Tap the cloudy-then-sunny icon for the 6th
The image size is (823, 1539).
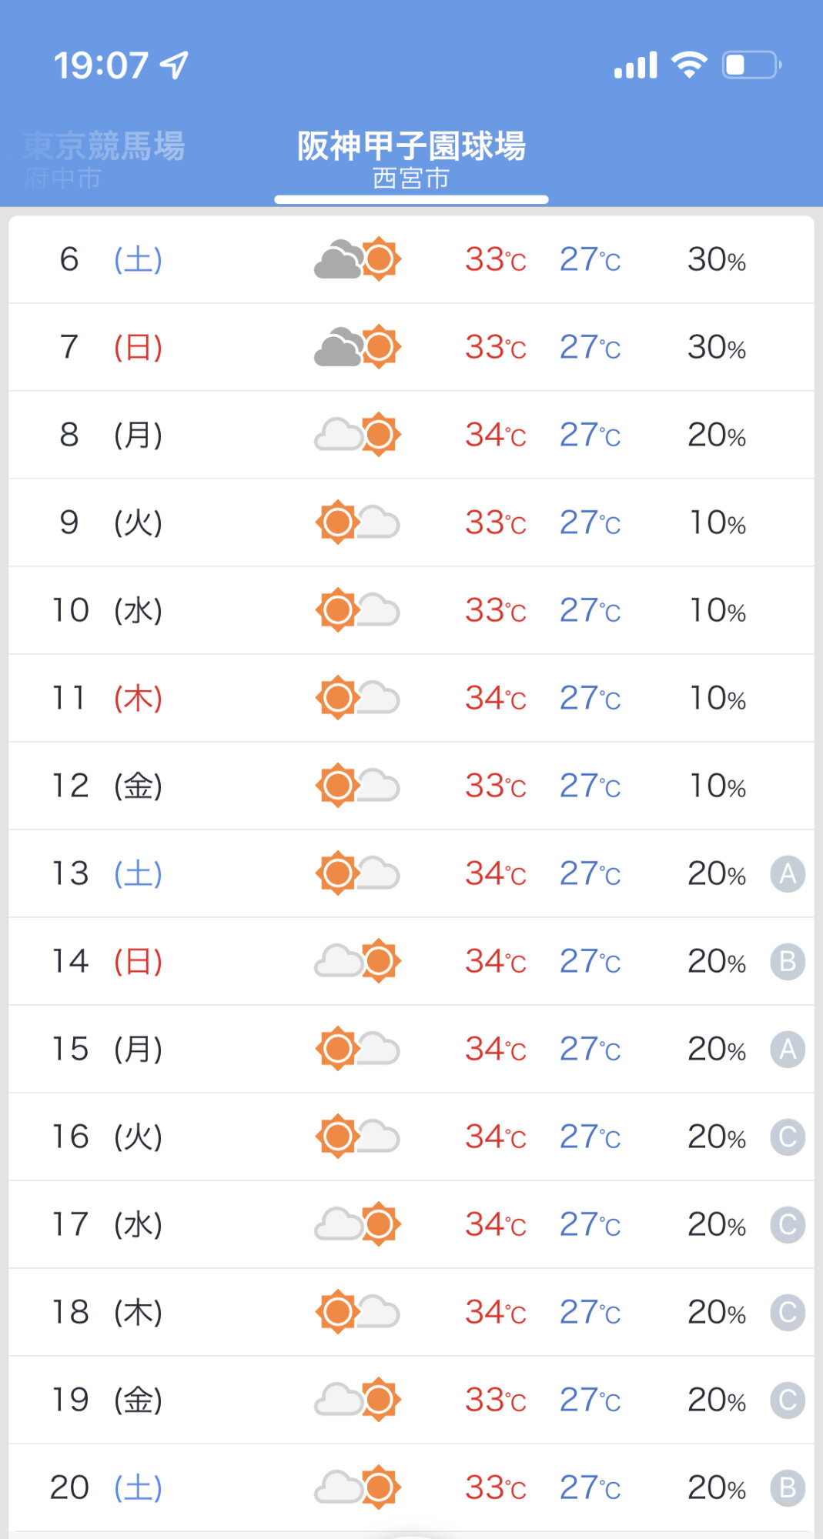(x=358, y=259)
